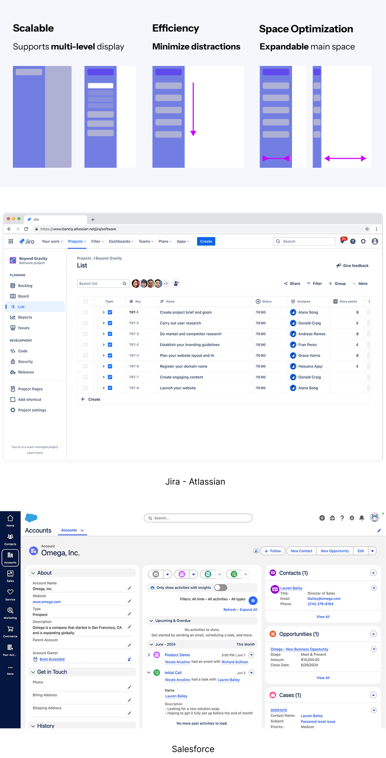Click the blue Create button in Jira
Image resolution: width=386 pixels, height=758 pixels.
click(206, 241)
